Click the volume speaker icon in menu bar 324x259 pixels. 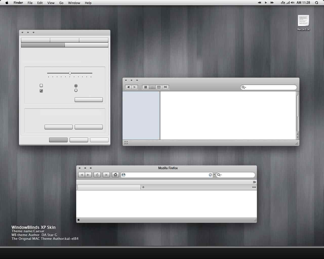click(x=293, y=3)
